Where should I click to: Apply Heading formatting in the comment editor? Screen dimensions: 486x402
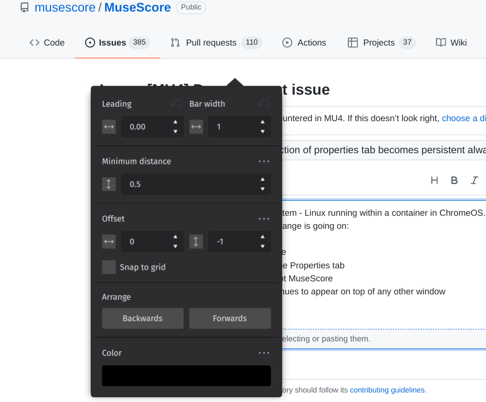click(434, 180)
